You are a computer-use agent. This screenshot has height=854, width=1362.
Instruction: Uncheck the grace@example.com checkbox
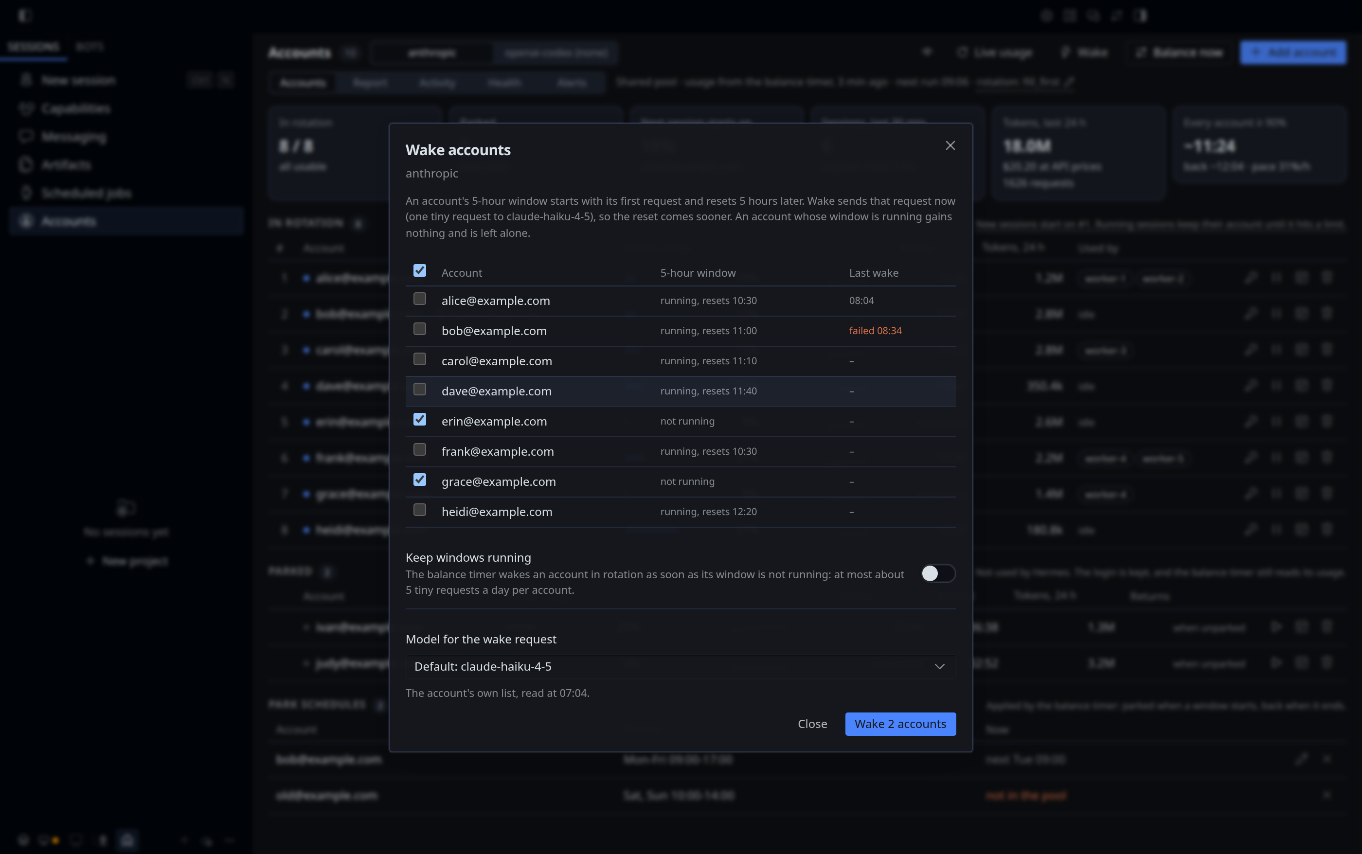419,480
